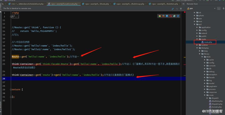Viewport: 225px width, 115px height.
Task: Open in Edge browser icon
Action: pyautogui.click(x=178, y=16)
